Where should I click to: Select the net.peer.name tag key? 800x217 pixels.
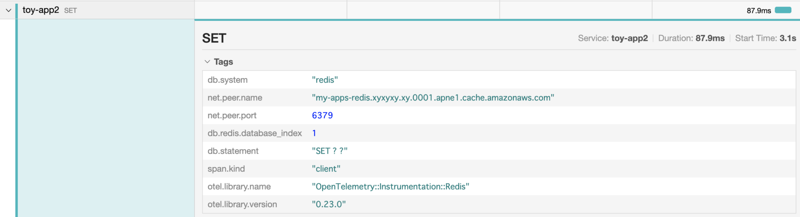(235, 98)
